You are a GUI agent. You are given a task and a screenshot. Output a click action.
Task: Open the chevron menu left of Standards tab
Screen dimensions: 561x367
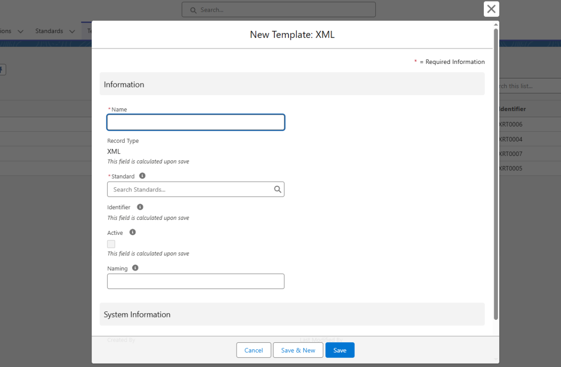21,31
